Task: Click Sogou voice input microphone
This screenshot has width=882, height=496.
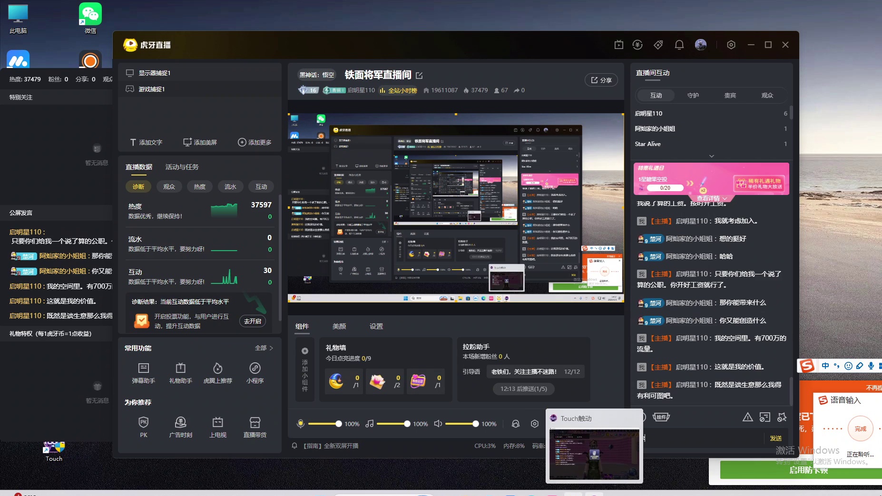Action: click(871, 366)
